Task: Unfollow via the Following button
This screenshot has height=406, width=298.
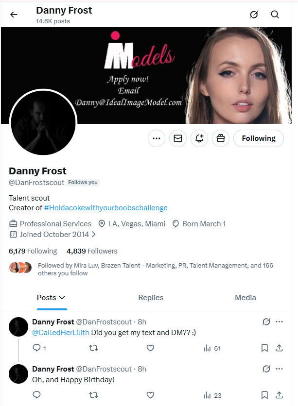Action: pos(258,138)
